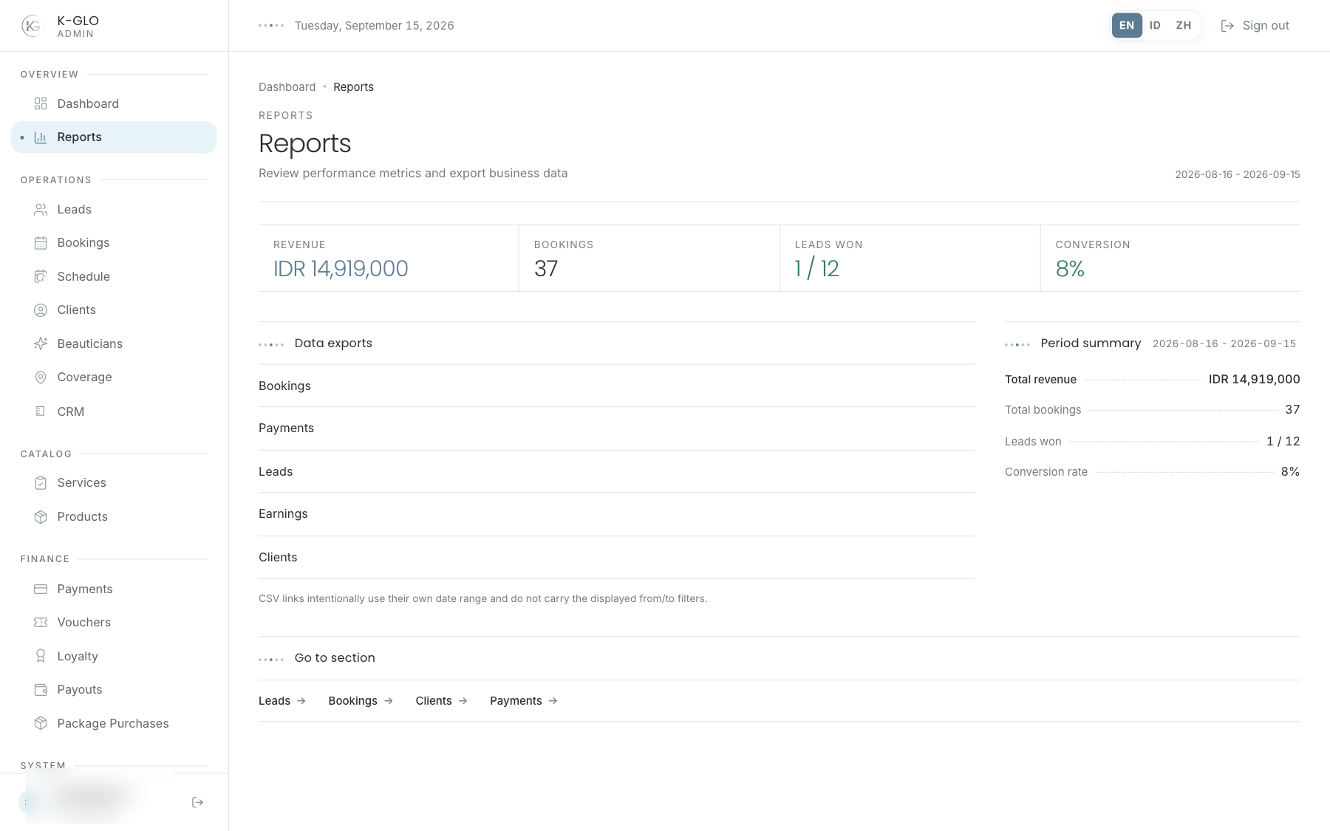This screenshot has width=1330, height=831.
Task: Select Reports in the sidebar
Action: 114,137
